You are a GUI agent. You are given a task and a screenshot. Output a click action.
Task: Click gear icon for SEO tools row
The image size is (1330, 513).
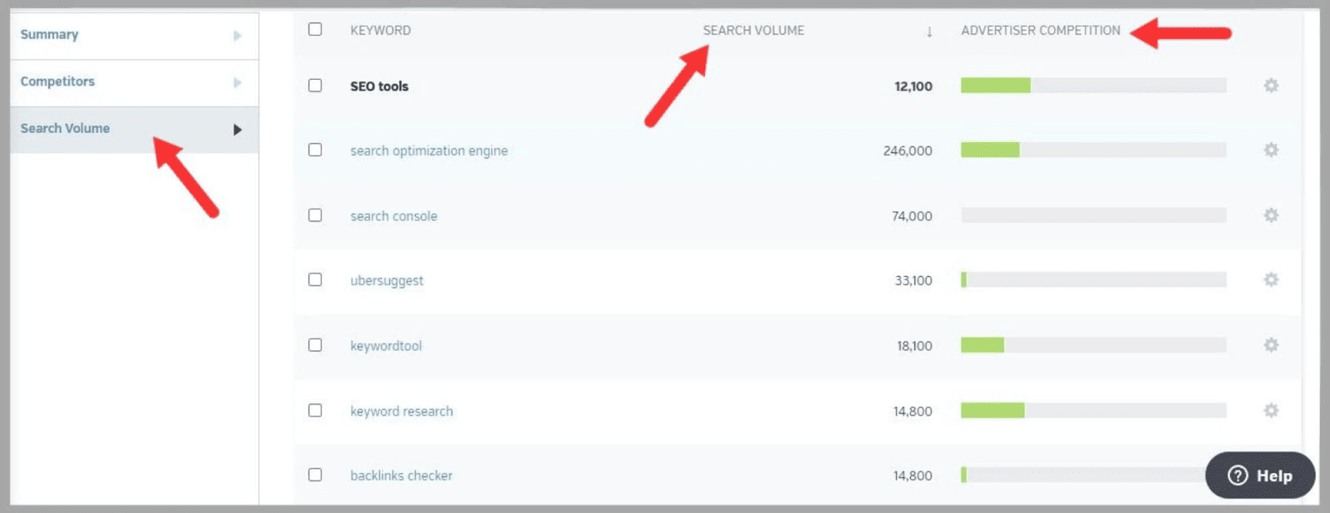1270,86
